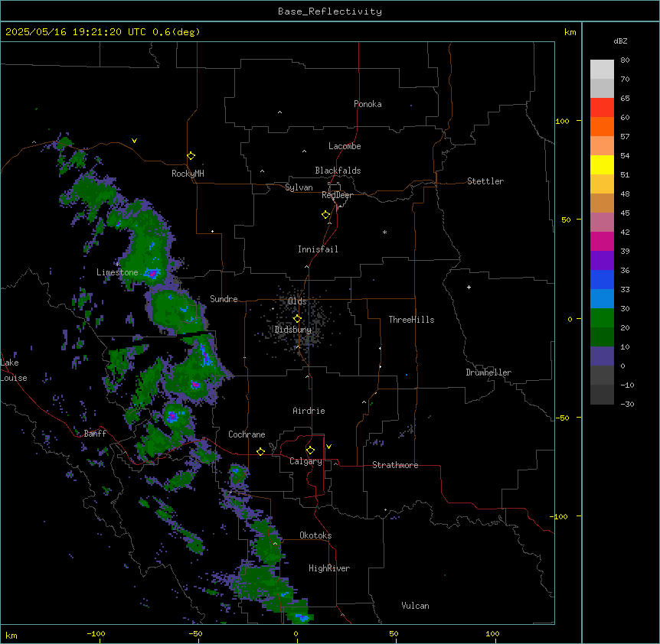Viewport: 660px width, 644px height.
Task: Click the Drumheller town label
Action: tap(488, 372)
